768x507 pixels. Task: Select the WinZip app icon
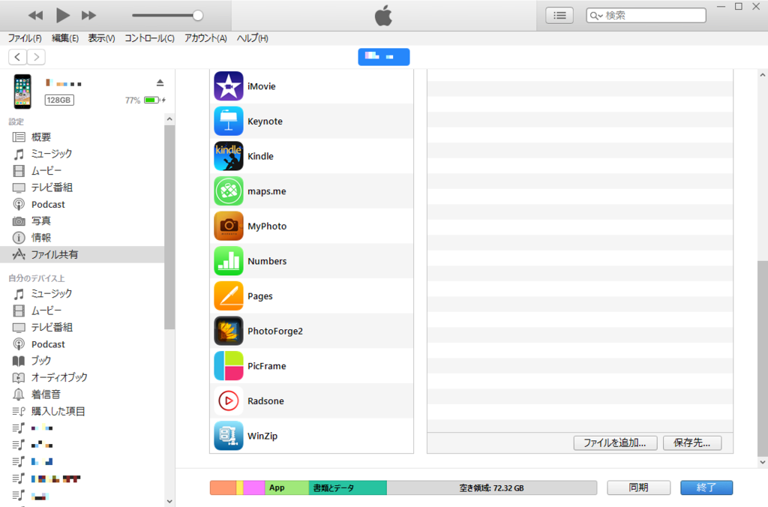pos(228,436)
